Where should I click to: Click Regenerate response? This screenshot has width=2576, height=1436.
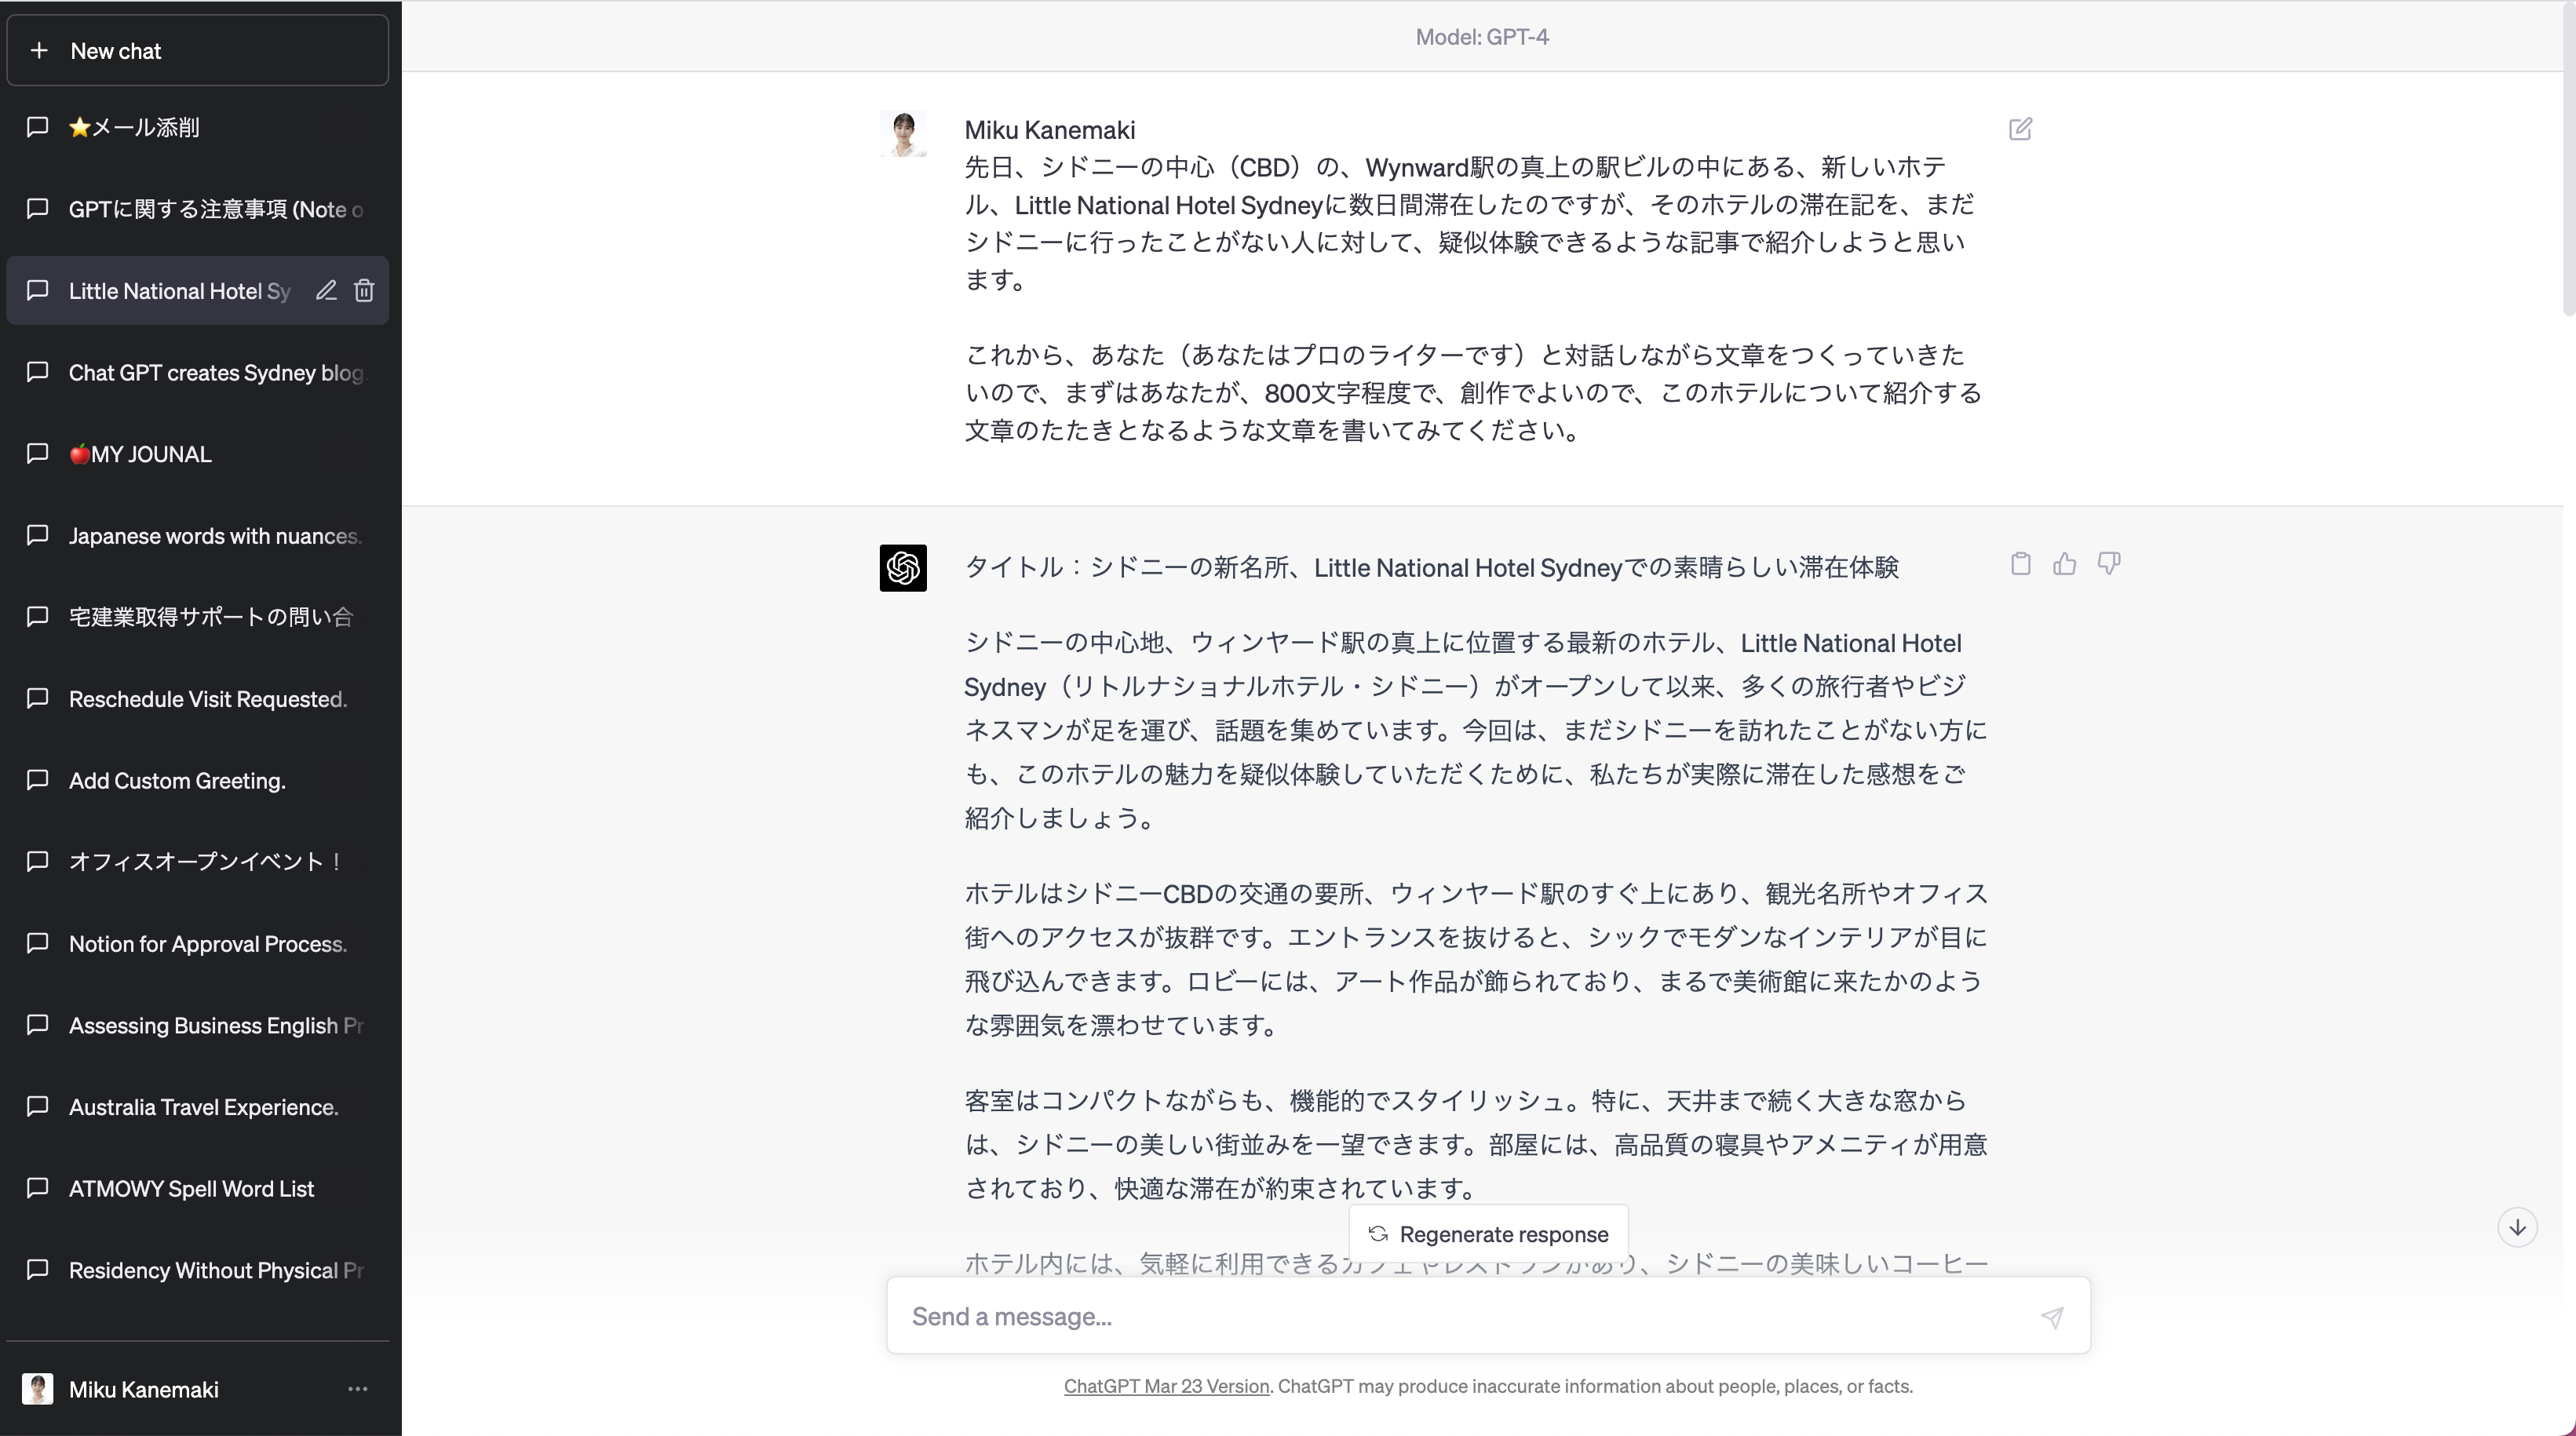coord(1488,1234)
